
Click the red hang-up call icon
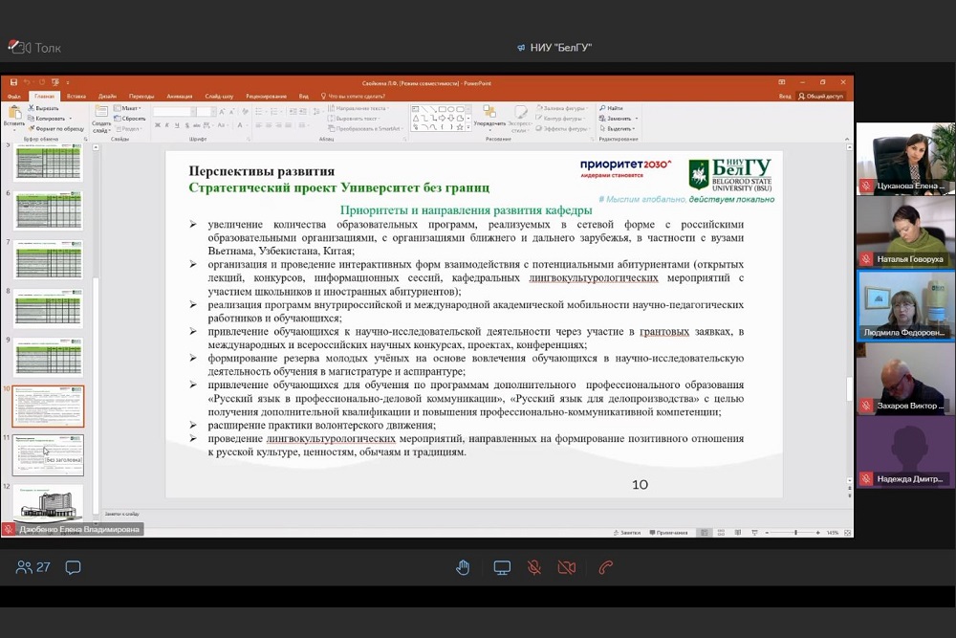point(605,567)
